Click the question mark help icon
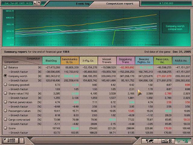This screenshot has height=145, width=193. click(x=21, y=141)
